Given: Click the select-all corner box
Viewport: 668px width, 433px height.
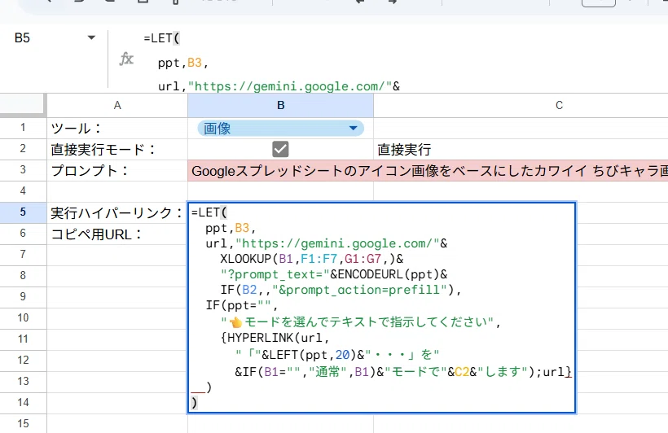Looking at the screenshot, I should click(23, 105).
